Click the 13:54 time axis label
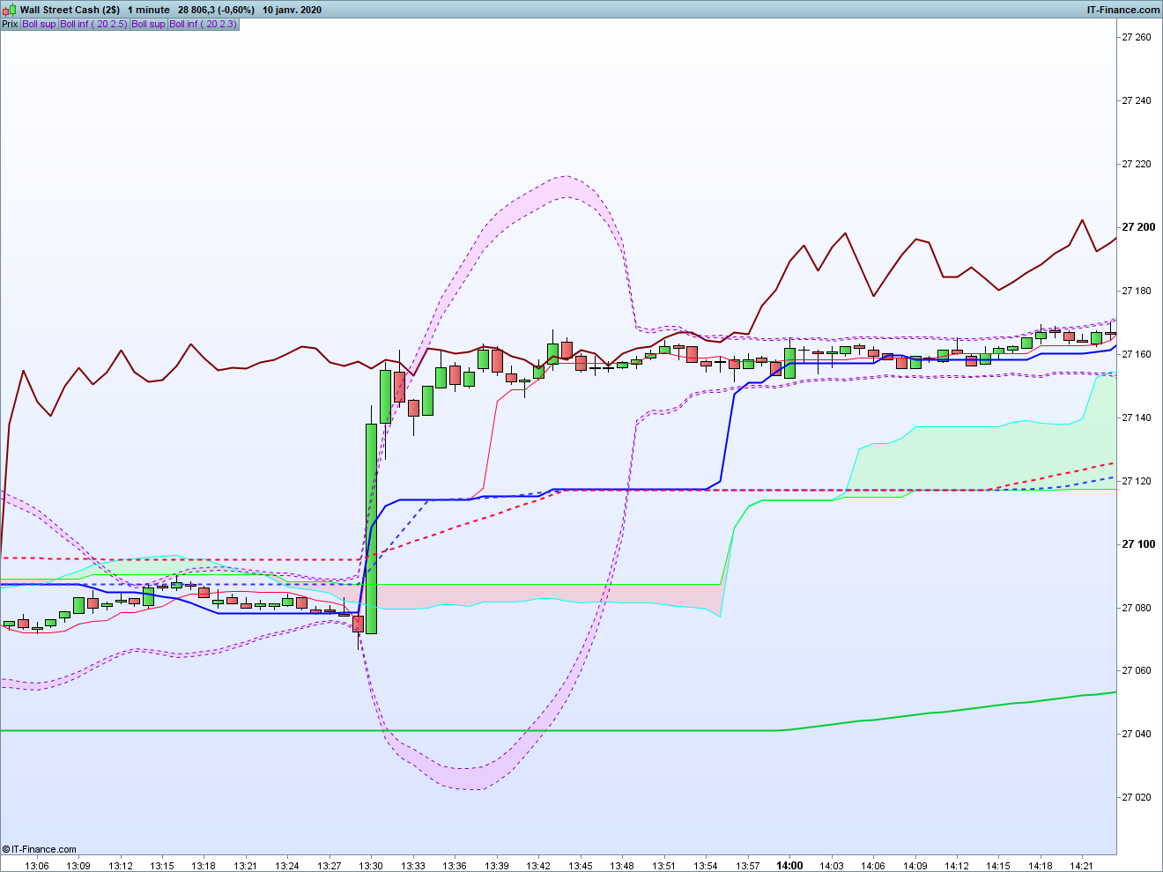 pos(706,866)
